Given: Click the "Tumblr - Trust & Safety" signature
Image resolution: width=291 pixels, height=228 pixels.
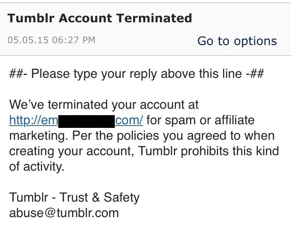Looking at the screenshot, I should point(74,198).
